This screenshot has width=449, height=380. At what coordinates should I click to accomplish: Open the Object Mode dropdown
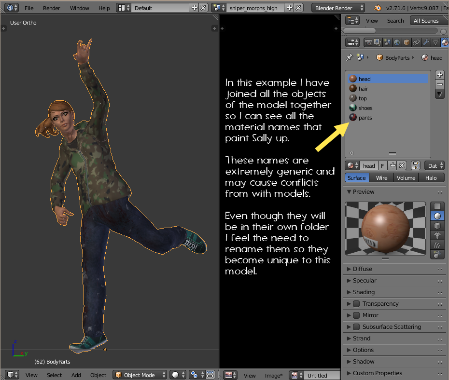pyautogui.click(x=140, y=375)
